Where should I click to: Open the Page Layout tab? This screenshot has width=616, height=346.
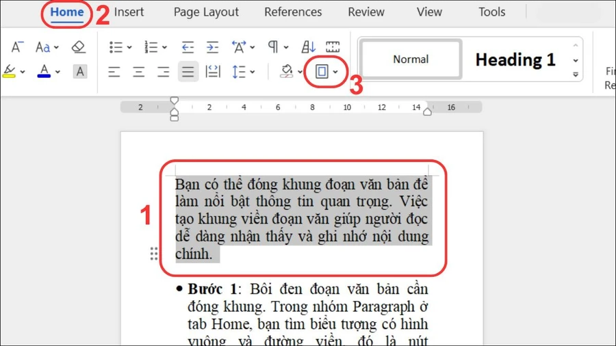pyautogui.click(x=206, y=12)
